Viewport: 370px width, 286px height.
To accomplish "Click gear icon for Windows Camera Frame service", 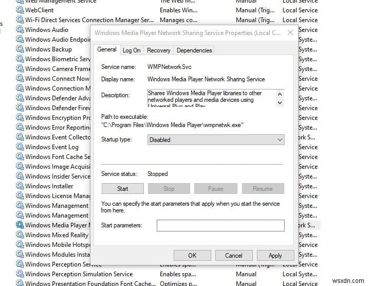I will click(20, 69).
